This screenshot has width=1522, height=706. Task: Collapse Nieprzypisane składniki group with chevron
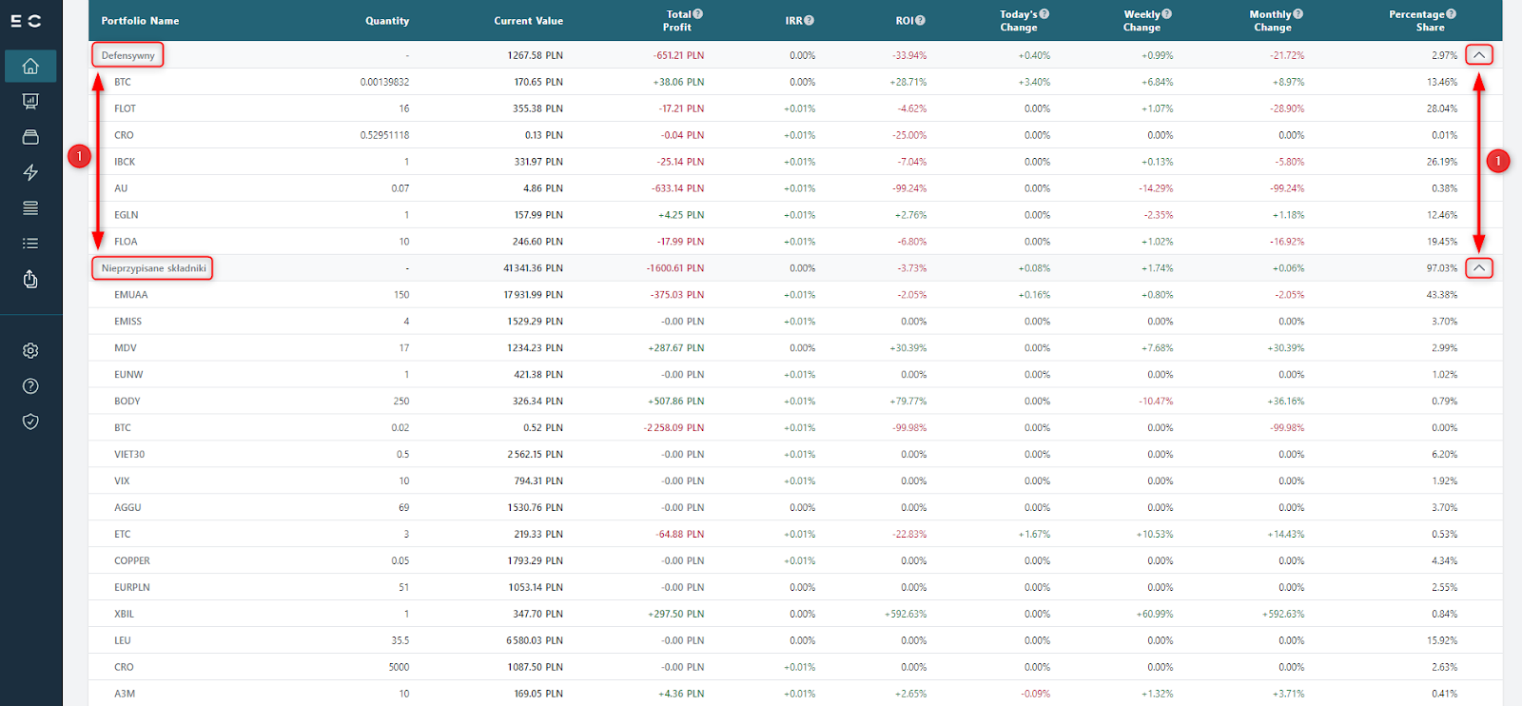click(x=1478, y=268)
